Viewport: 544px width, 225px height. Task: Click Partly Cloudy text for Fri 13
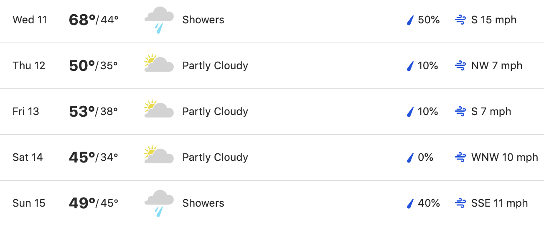point(215,112)
